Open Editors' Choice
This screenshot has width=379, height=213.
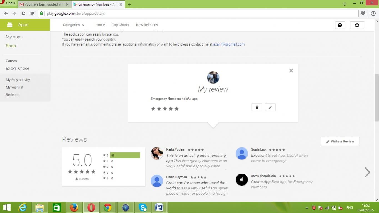(18, 68)
